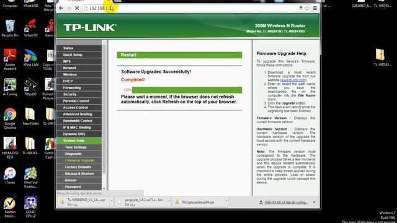
Task: Open Google Chrome desktop icon
Action: point(10,118)
